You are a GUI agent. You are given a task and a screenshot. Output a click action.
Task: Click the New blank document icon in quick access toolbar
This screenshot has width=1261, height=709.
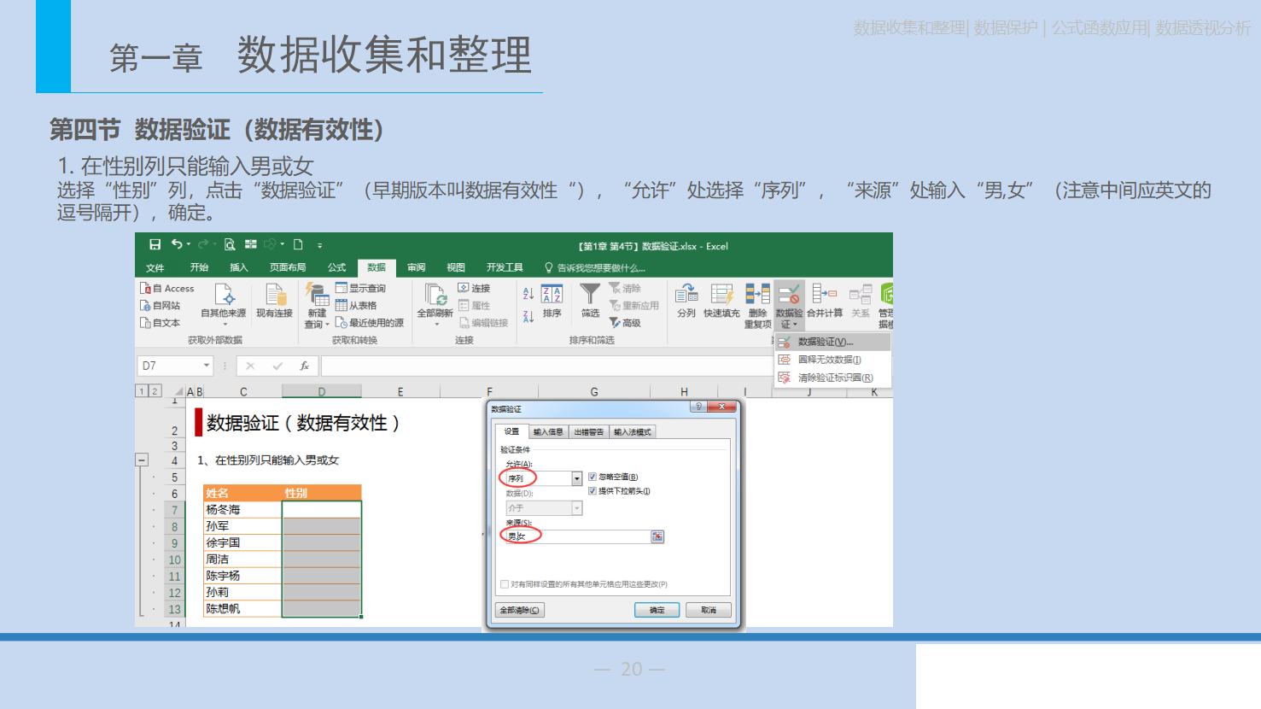tap(298, 245)
